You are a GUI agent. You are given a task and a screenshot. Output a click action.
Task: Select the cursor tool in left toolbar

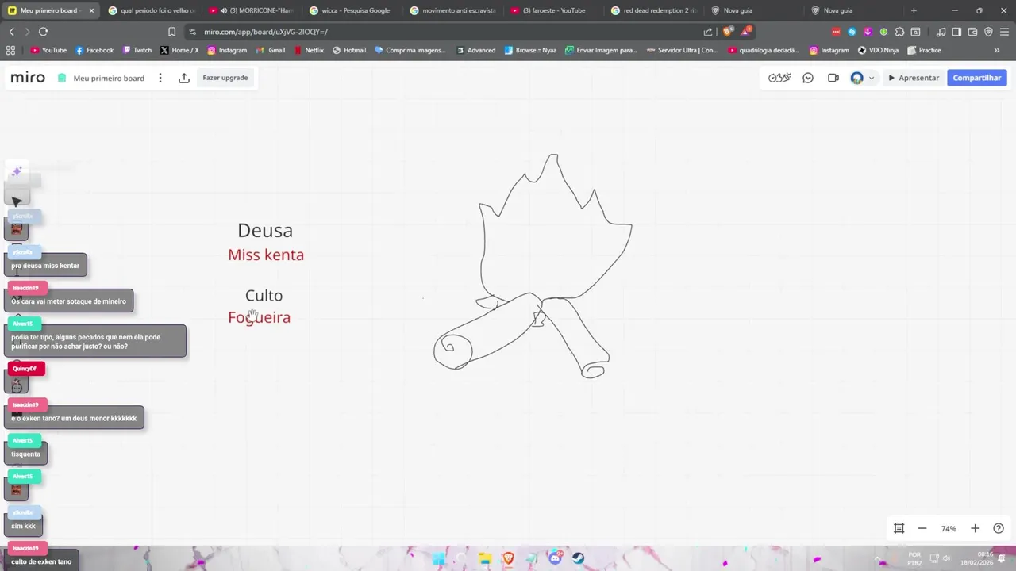tap(17, 201)
